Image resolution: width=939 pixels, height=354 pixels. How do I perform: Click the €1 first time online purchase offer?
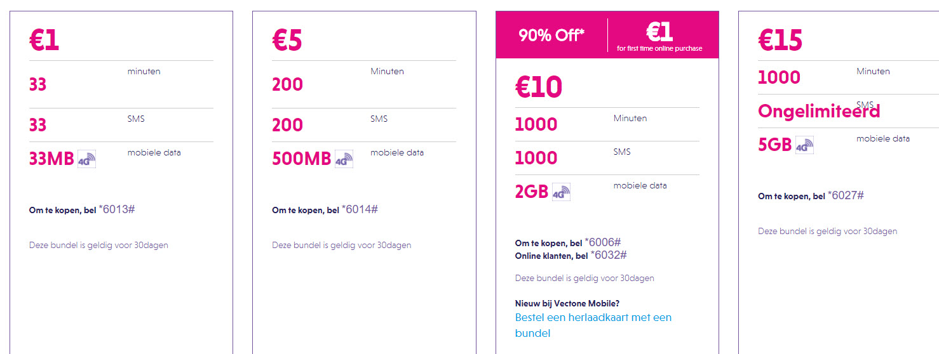(659, 36)
